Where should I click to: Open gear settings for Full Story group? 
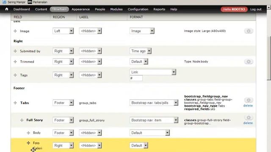[249, 117]
